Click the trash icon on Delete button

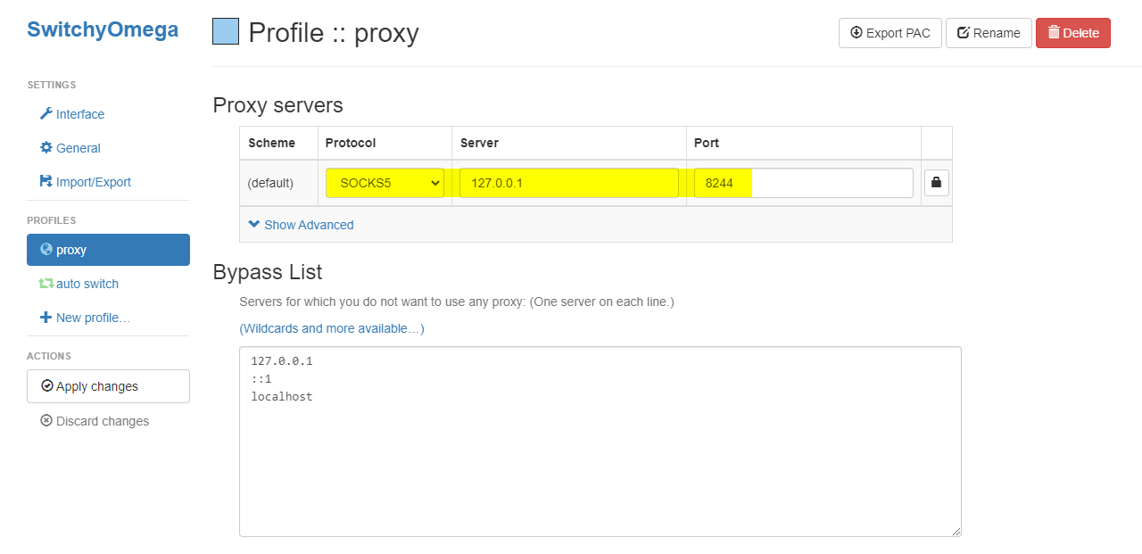coord(1054,33)
